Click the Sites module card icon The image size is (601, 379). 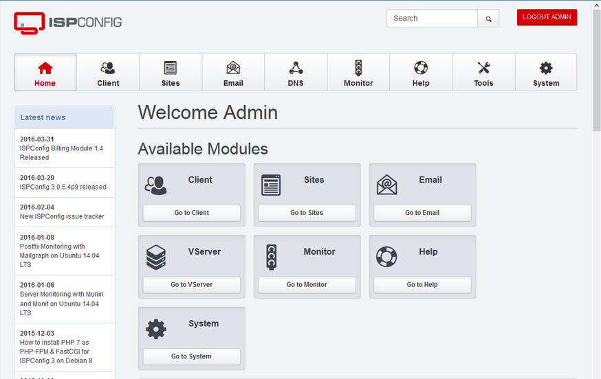tap(271, 185)
